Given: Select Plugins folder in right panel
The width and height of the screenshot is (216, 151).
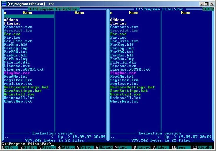Looking at the screenshot, I should click(118, 23).
